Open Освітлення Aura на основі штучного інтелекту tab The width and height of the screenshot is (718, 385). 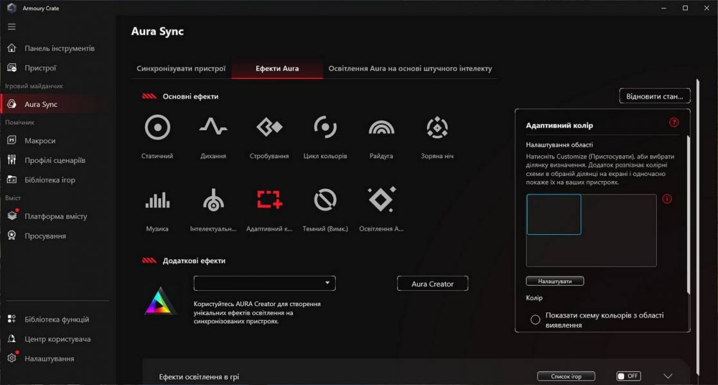click(x=410, y=68)
